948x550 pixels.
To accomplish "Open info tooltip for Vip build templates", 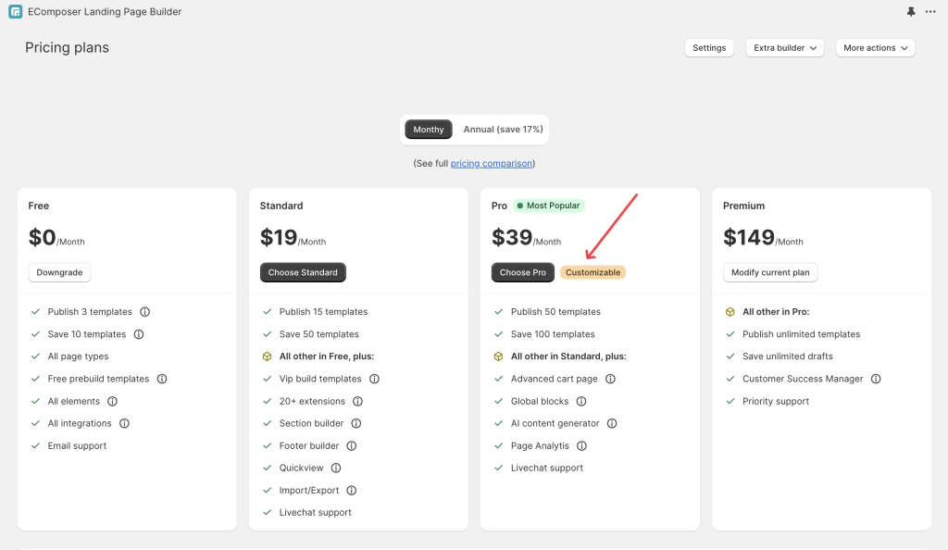I will [x=374, y=379].
